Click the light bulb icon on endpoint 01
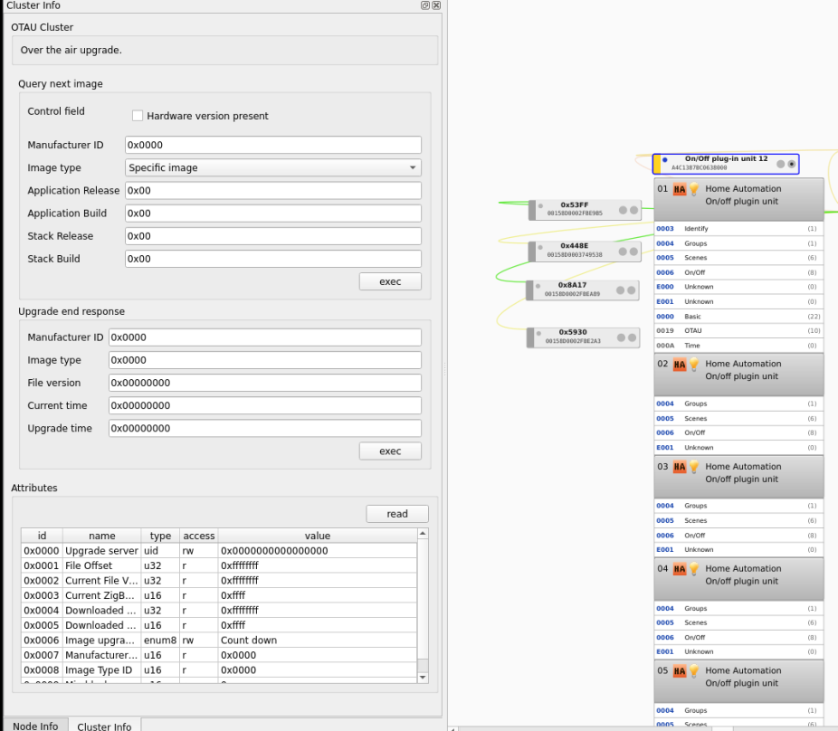Viewport: 838px width, 731px height. click(x=694, y=189)
